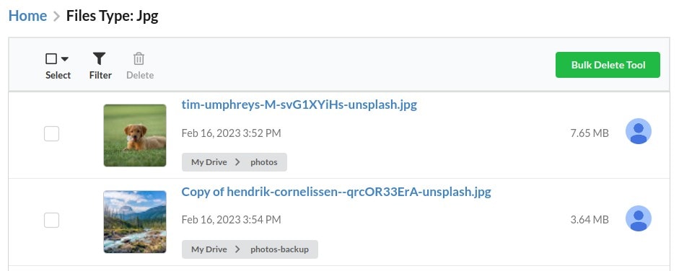Open tim-umphreys-M-svG1XYiHs-unsplash.jpg link

299,105
